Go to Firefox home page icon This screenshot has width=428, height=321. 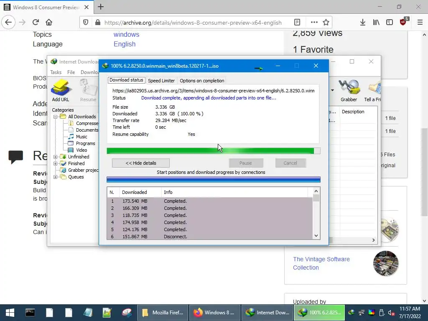coord(49,22)
